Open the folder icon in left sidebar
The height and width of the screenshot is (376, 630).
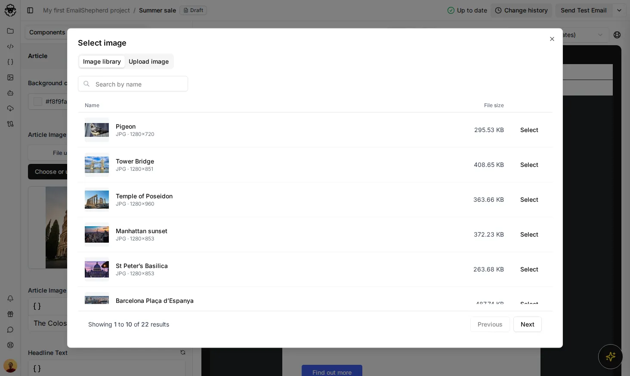pos(10,31)
